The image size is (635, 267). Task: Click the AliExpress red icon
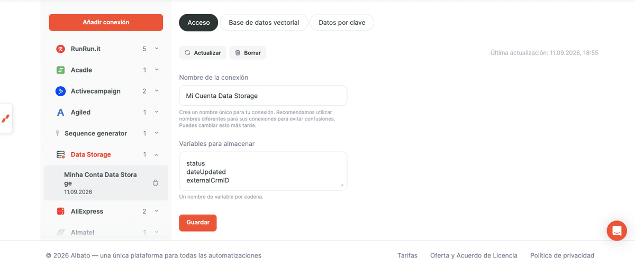[x=60, y=211]
